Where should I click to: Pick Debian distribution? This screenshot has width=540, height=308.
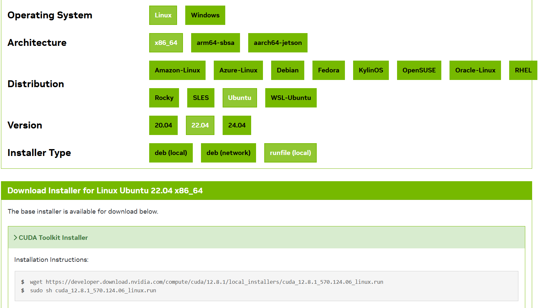point(288,70)
